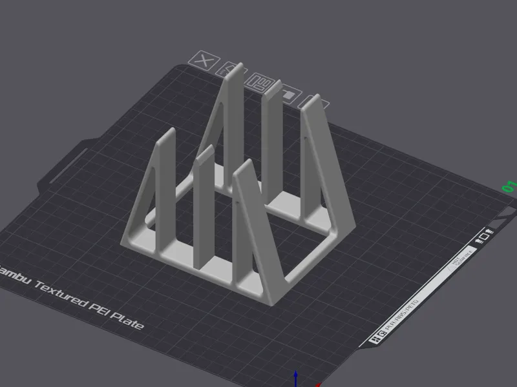Click the auto-orient plate icon
This screenshot has height=387, width=517.
231,70
